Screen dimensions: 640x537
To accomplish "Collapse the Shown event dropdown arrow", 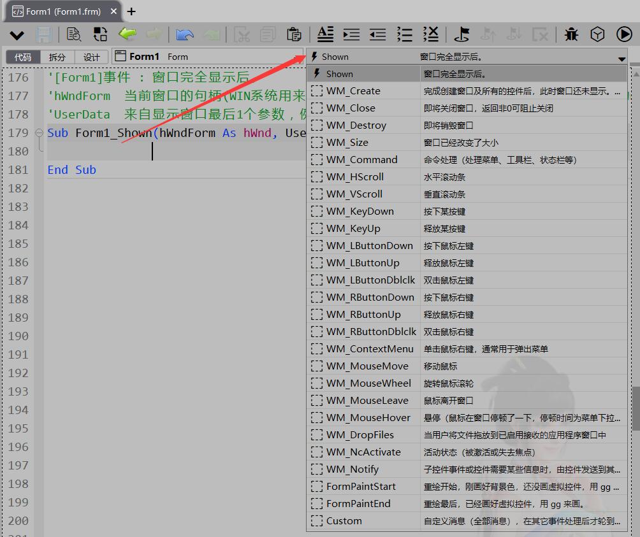I will click(x=622, y=59).
